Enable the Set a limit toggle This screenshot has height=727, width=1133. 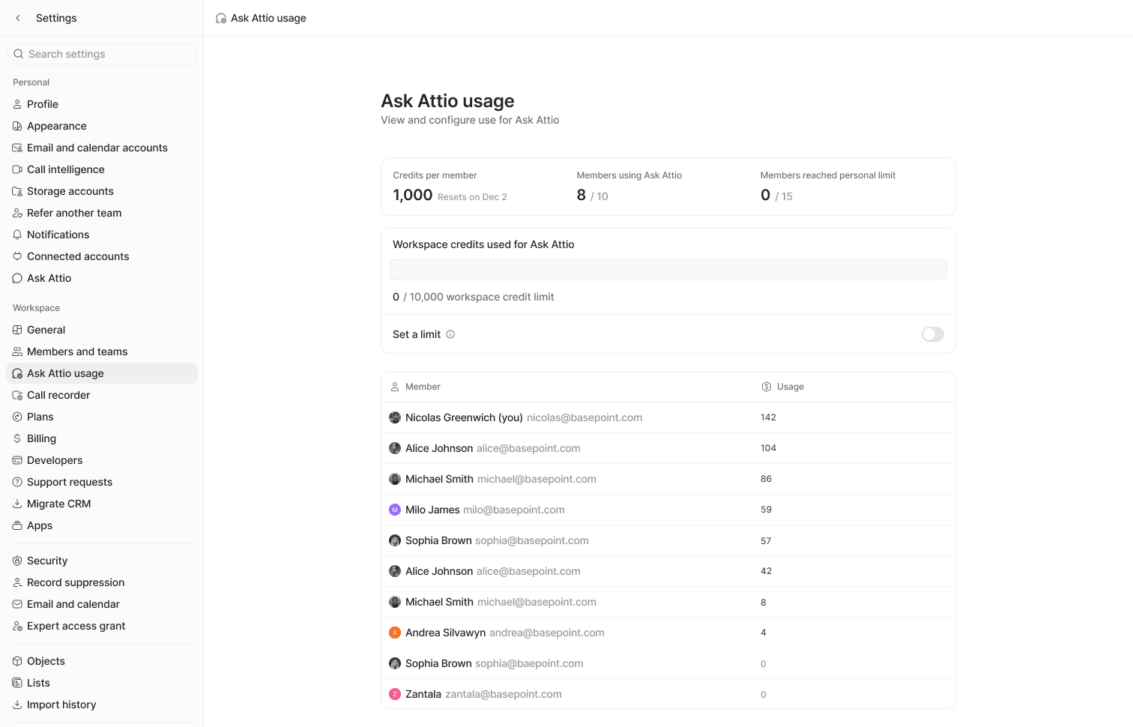[932, 334]
